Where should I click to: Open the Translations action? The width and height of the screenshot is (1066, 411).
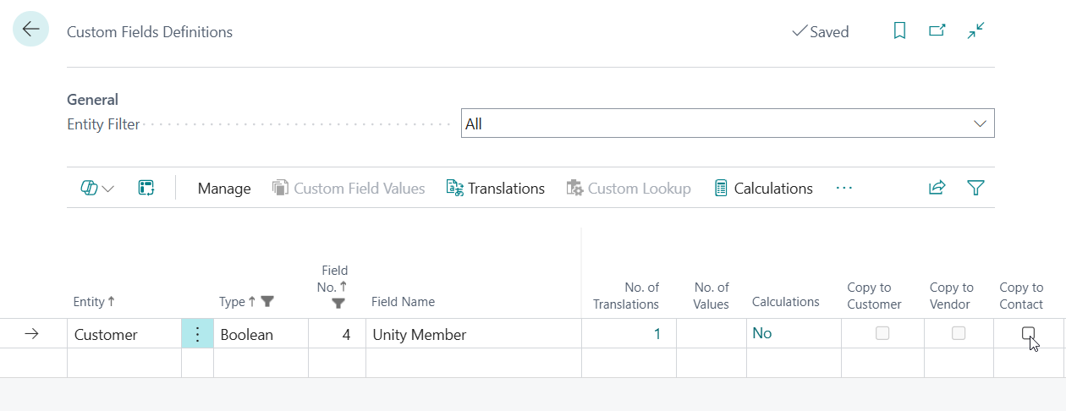tap(496, 188)
